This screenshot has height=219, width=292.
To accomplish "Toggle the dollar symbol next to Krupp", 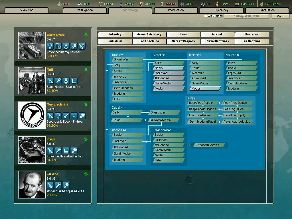I will pos(86,139).
